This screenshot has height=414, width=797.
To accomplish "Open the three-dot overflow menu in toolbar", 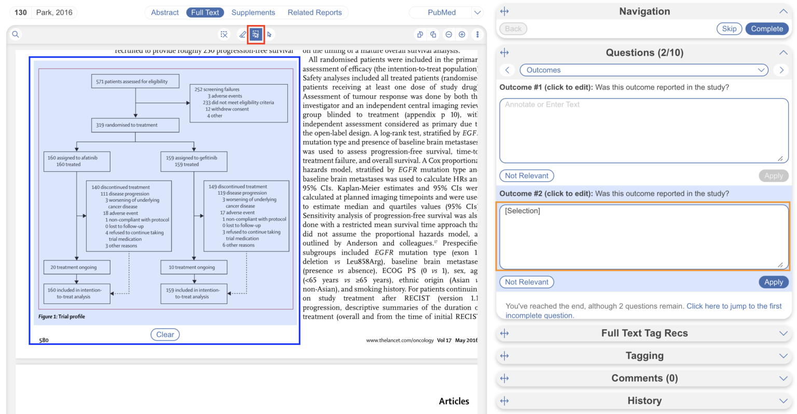I will coord(477,34).
